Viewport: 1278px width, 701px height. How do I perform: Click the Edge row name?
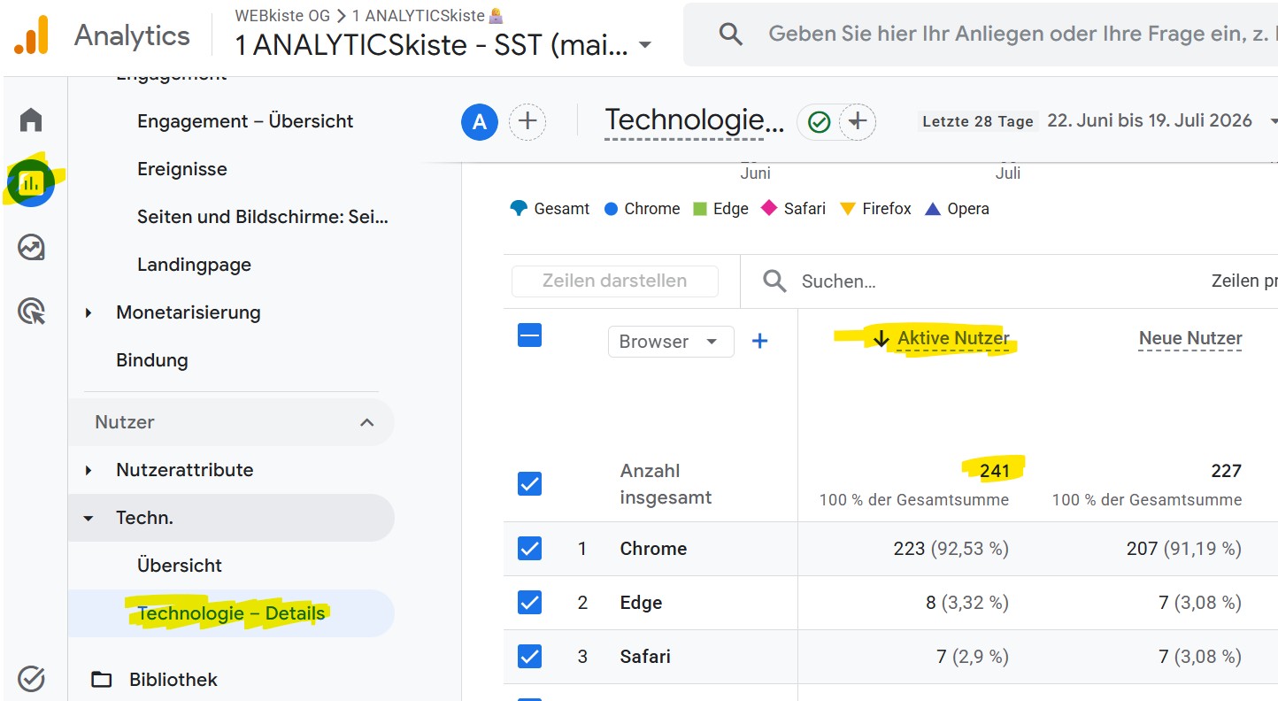641,603
